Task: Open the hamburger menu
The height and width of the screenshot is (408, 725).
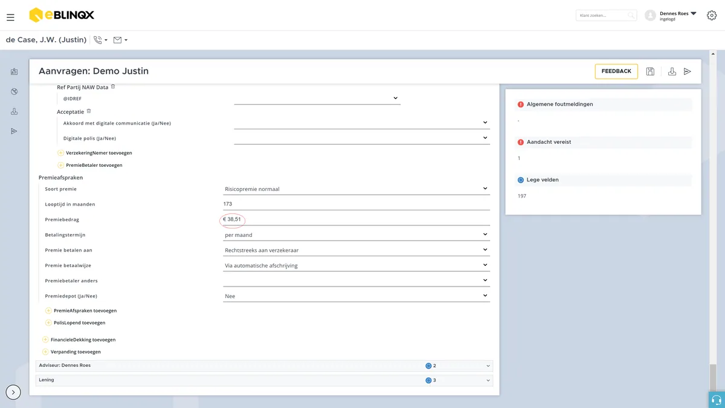Action: (10, 18)
